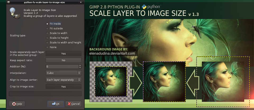Image resolution: width=254 pixels, height=110 pixels.
Task: Click the Keep aspect ratio label
Action: click(x=21, y=60)
